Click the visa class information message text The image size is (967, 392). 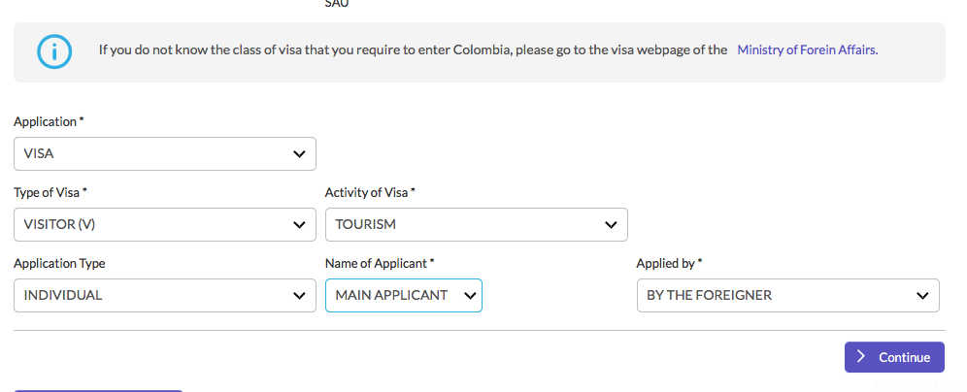click(413, 49)
